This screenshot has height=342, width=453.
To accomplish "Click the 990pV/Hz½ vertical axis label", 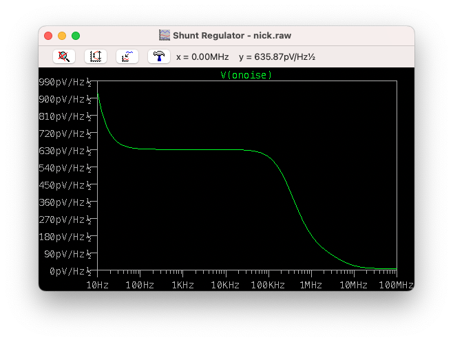I will 65,83.
